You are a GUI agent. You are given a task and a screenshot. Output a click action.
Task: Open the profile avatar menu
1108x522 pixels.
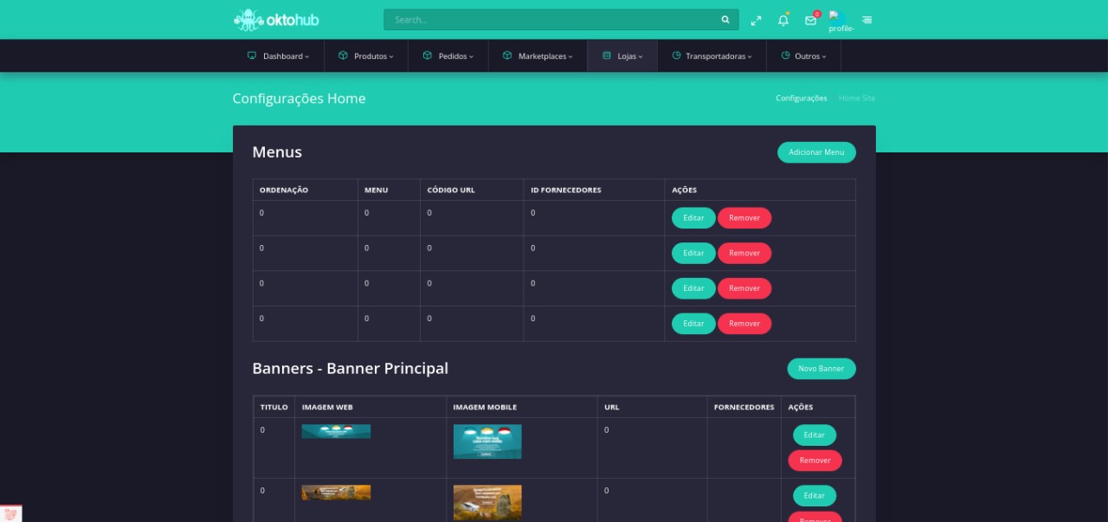[839, 21]
